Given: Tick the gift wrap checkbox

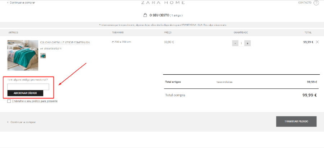Looking at the screenshot, I should click(9, 101).
